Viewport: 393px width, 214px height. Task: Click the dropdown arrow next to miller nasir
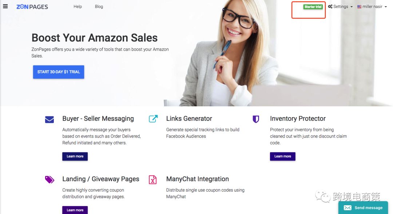[x=385, y=7]
